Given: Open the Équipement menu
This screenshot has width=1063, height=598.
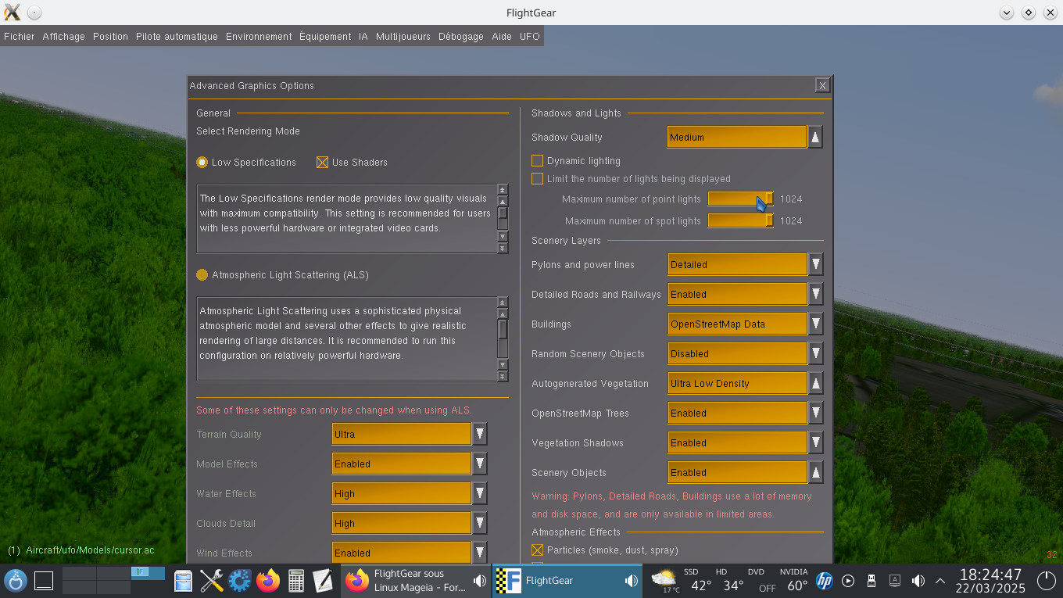Looking at the screenshot, I should coord(325,37).
